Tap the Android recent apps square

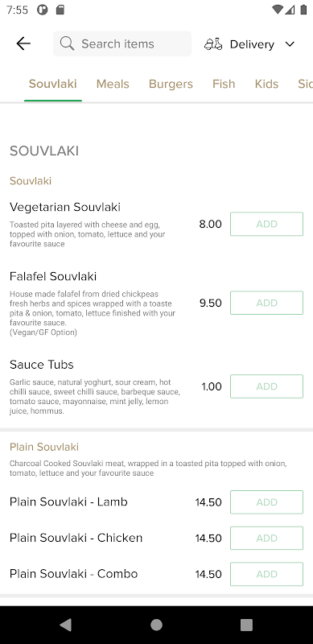coord(246,625)
